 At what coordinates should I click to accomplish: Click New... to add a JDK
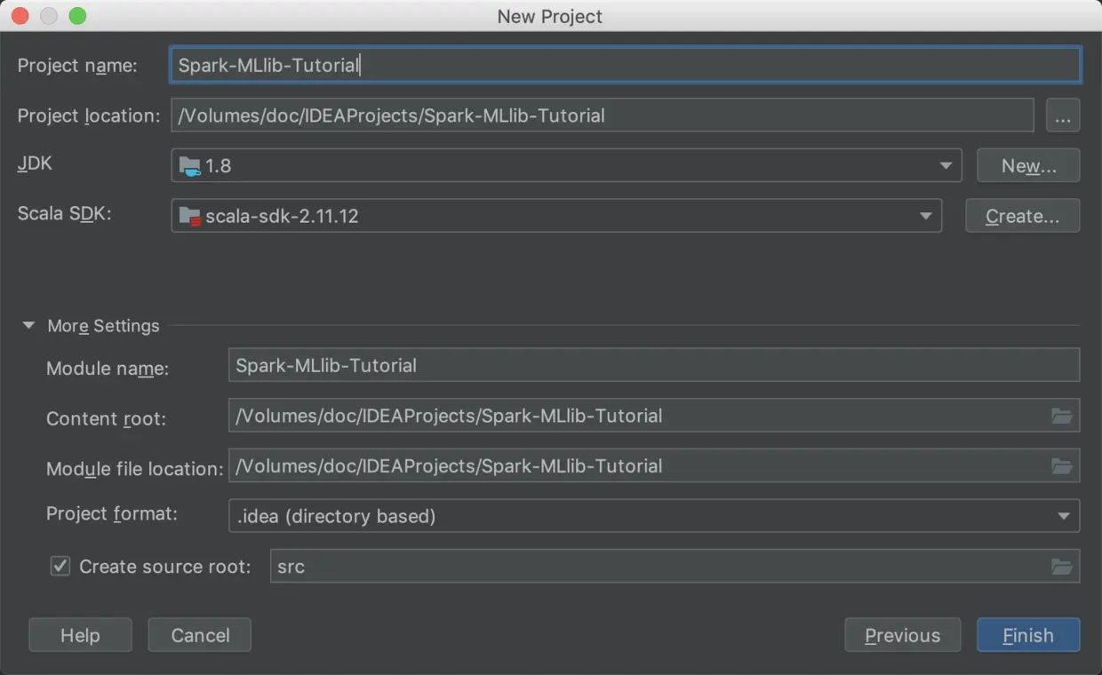(1028, 165)
